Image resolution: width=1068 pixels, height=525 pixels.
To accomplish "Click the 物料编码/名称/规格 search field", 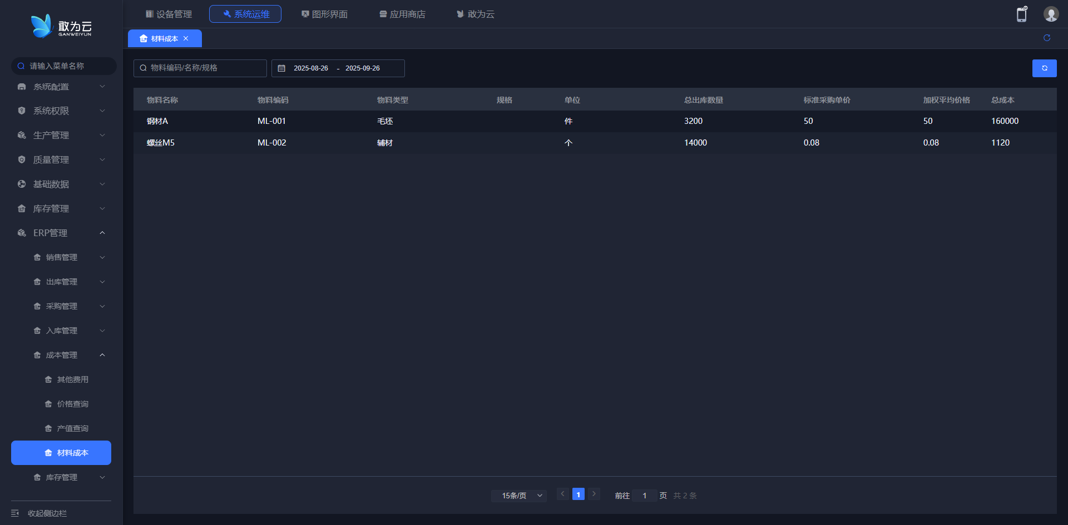I will coord(200,68).
